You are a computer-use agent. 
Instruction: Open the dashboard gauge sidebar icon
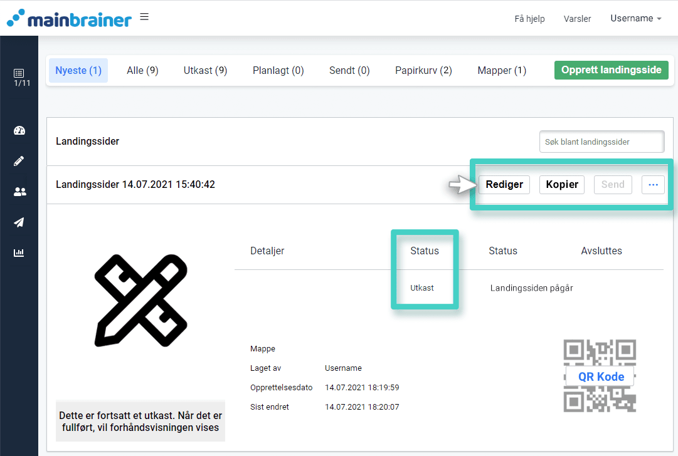pos(19,130)
